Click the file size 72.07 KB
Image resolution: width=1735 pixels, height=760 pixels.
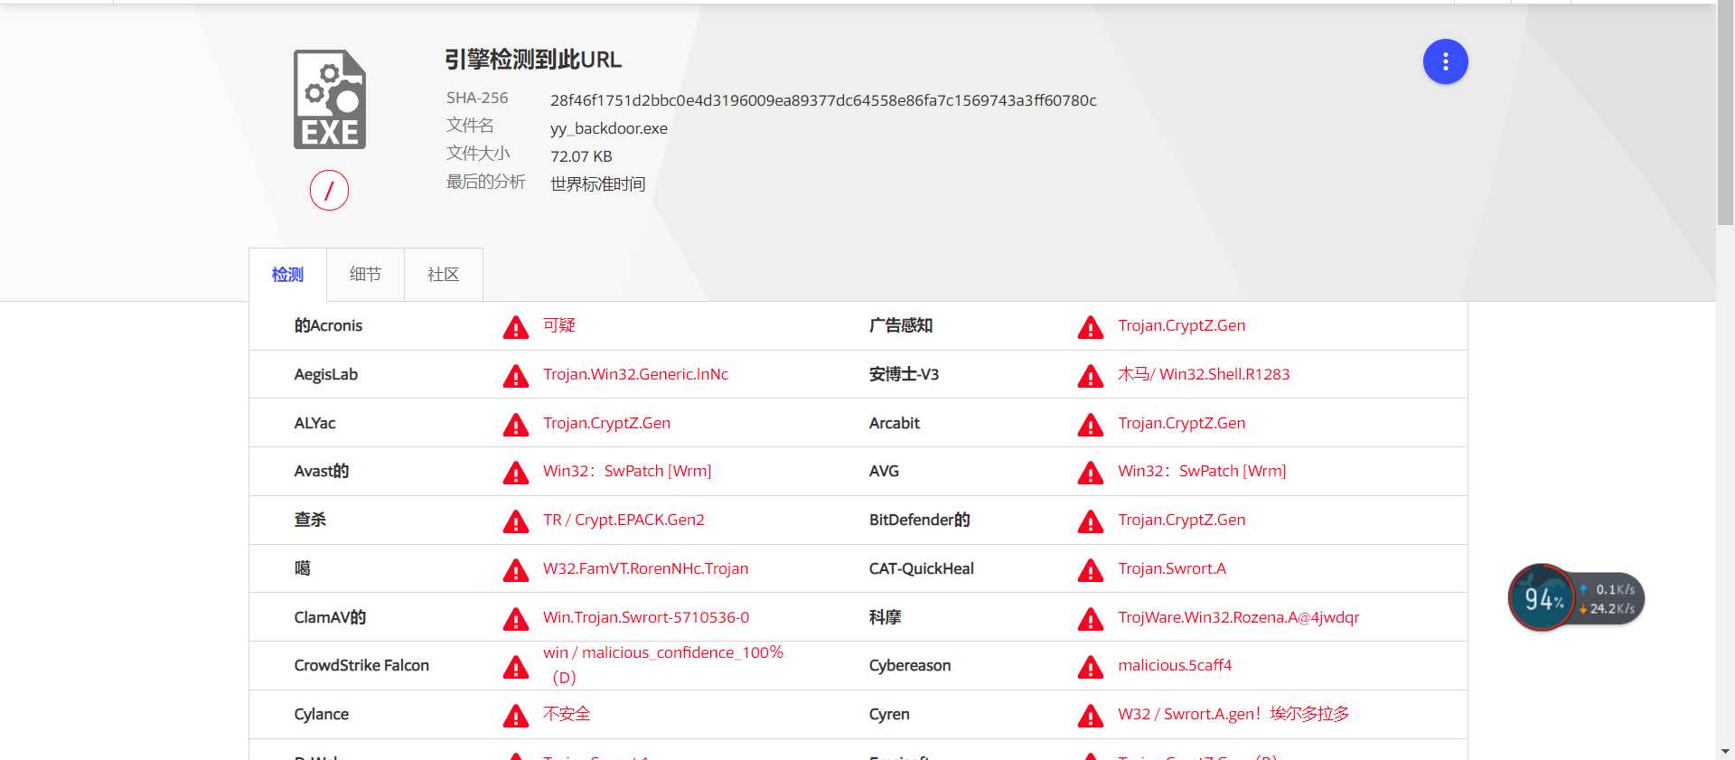point(581,156)
